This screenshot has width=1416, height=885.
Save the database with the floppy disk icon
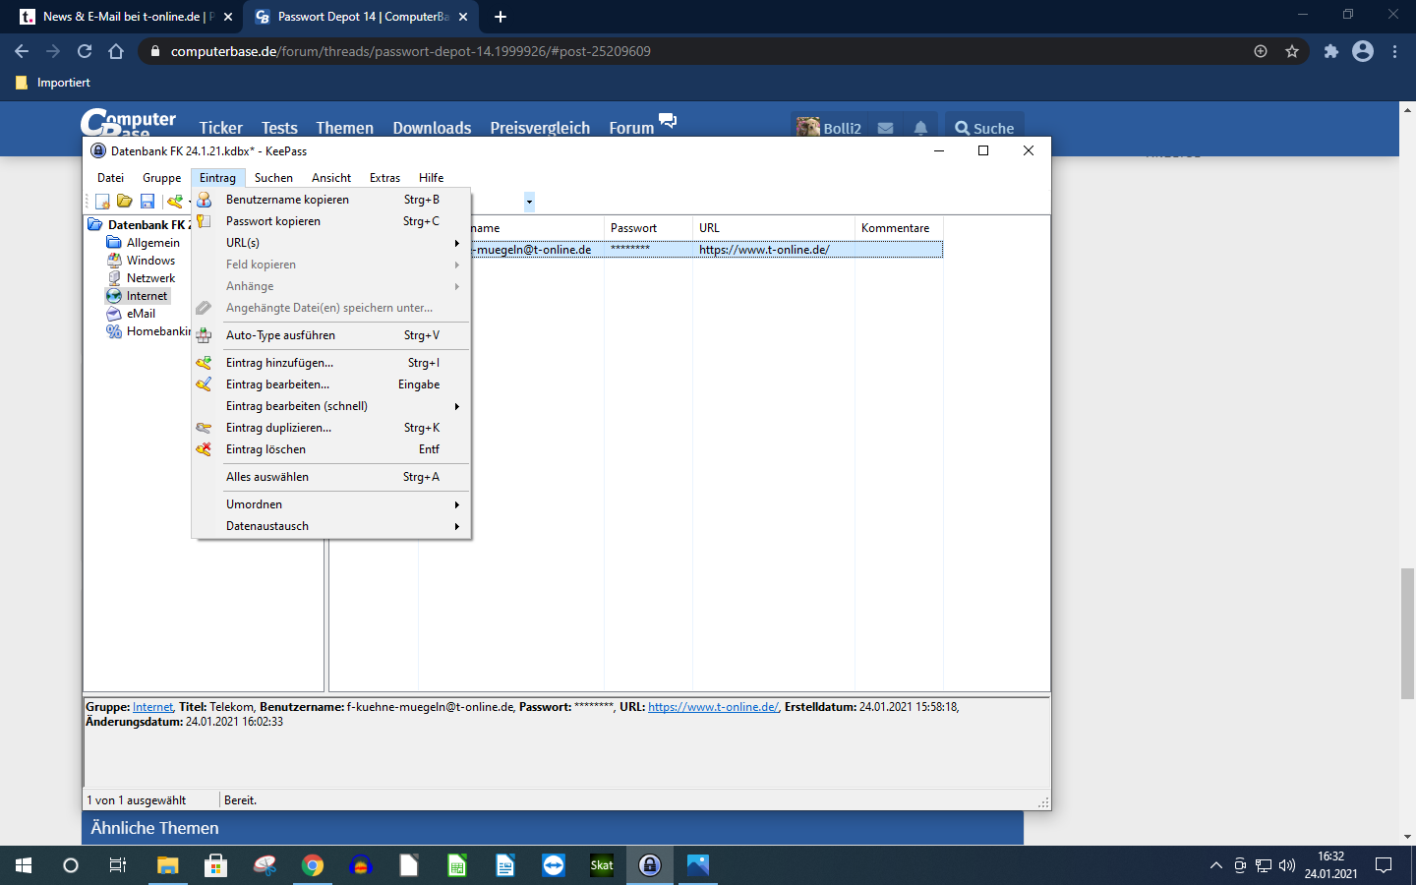[x=147, y=202]
